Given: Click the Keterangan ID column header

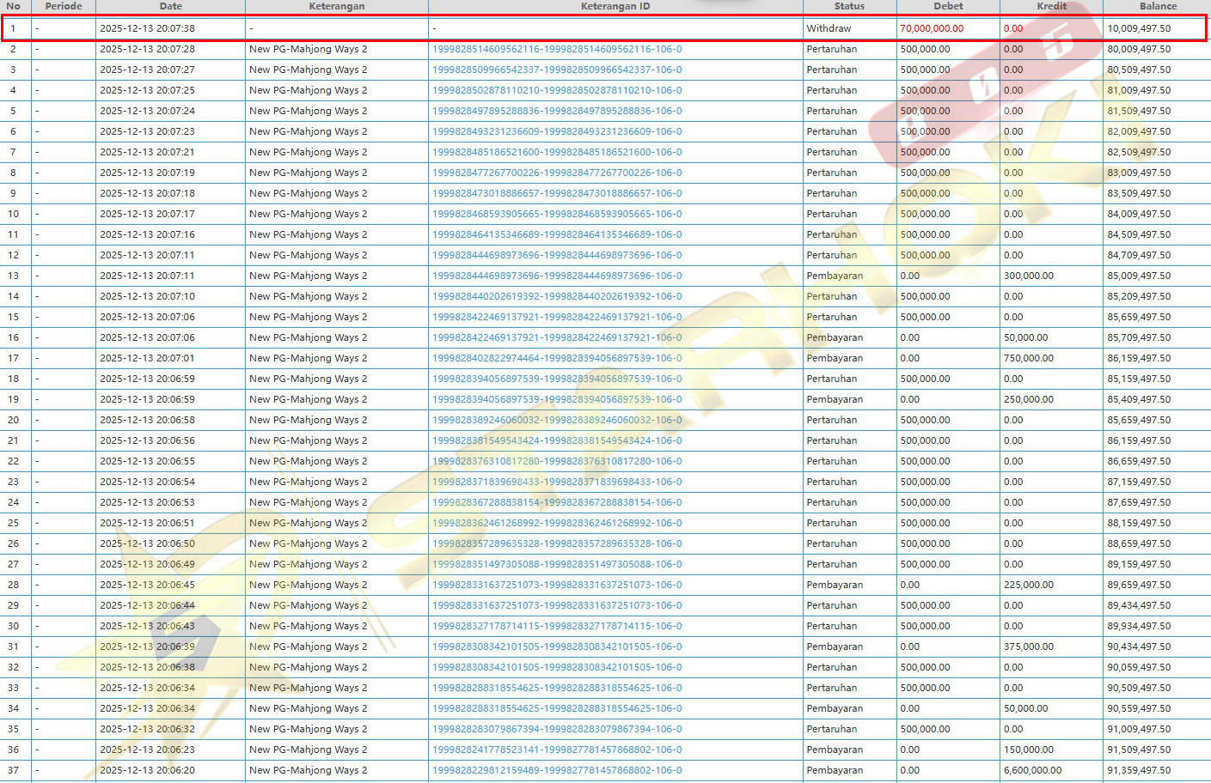Looking at the screenshot, I should 615,6.
